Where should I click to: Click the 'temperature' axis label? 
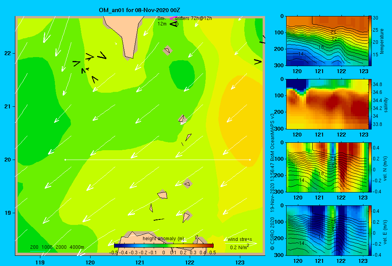[x=381, y=41]
